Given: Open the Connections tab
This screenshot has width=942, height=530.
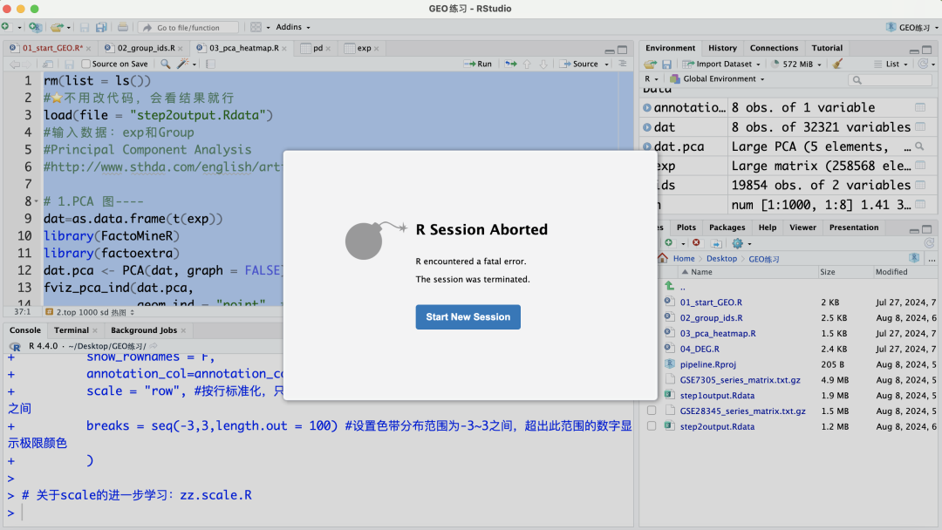Looking at the screenshot, I should click(x=774, y=48).
